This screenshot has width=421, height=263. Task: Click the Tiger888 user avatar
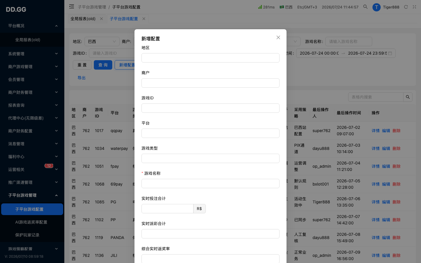click(376, 7)
